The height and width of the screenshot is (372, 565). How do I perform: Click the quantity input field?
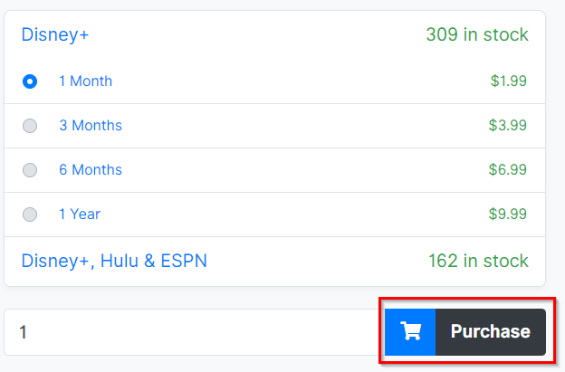tap(194, 331)
